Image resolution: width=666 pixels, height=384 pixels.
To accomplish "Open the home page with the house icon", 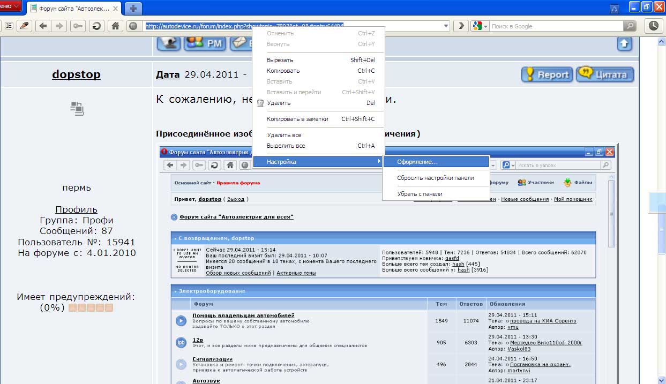I will pyautogui.click(x=115, y=26).
